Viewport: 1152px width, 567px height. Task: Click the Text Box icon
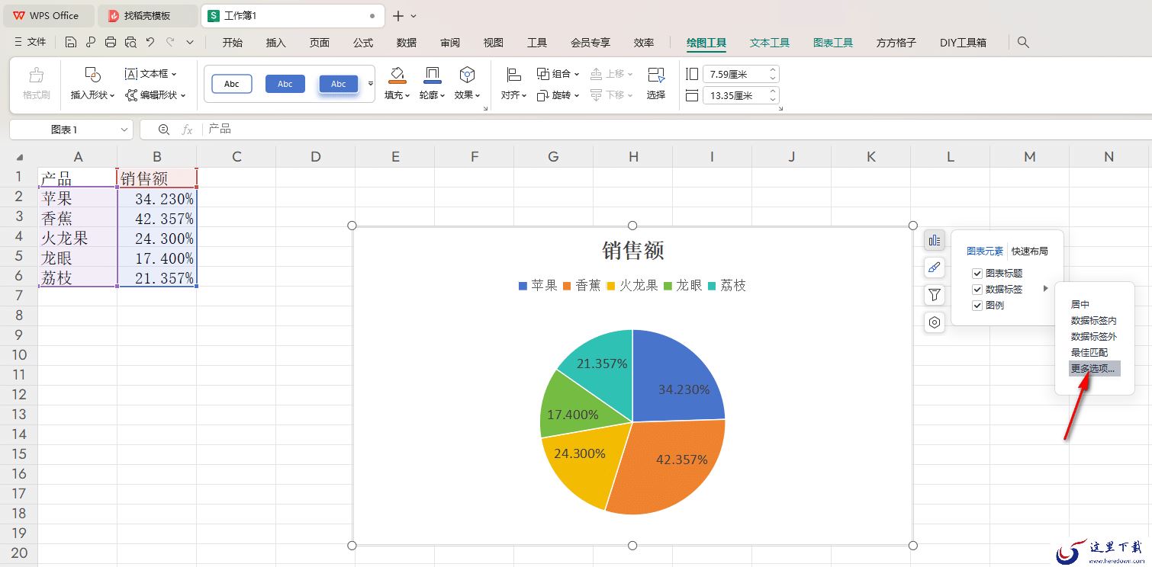pos(131,74)
